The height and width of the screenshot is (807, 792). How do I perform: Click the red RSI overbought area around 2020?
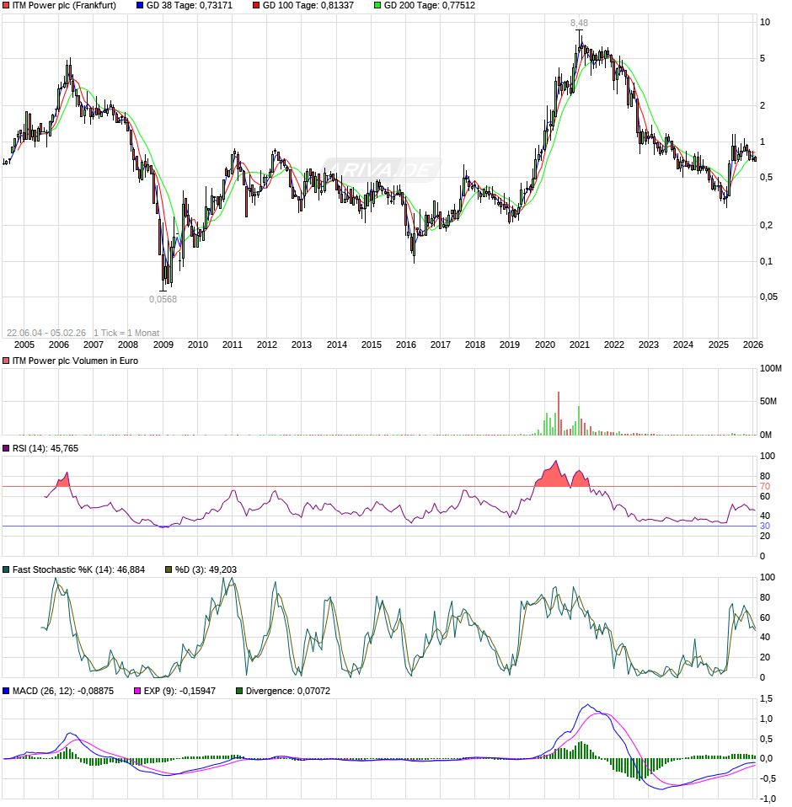coord(552,477)
